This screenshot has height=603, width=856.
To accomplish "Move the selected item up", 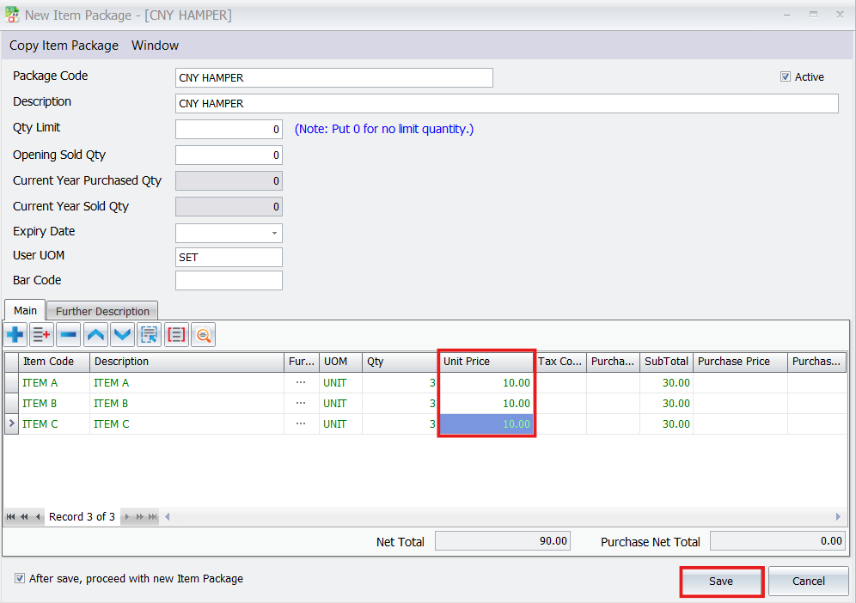I will click(x=95, y=334).
